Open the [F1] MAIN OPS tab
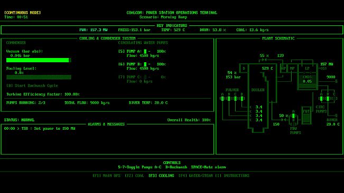 pos(106,176)
